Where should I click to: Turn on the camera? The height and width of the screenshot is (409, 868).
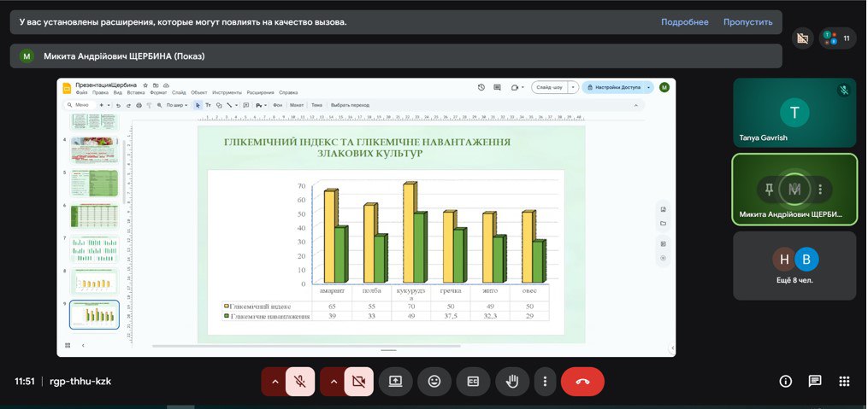click(358, 382)
